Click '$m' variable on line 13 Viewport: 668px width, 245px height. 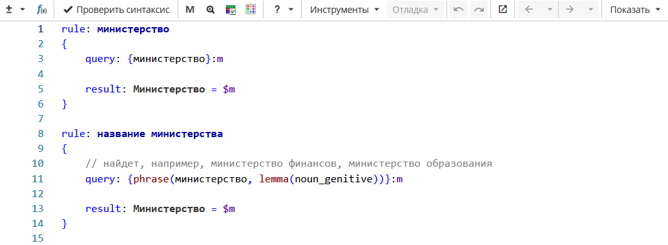click(229, 209)
